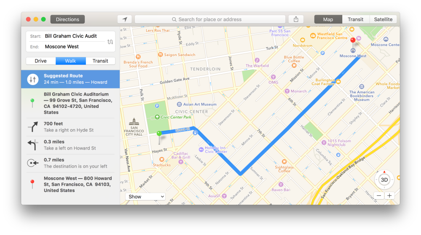421x235 pixels.
Task: Zoom out with the minus button
Action: tap(379, 196)
